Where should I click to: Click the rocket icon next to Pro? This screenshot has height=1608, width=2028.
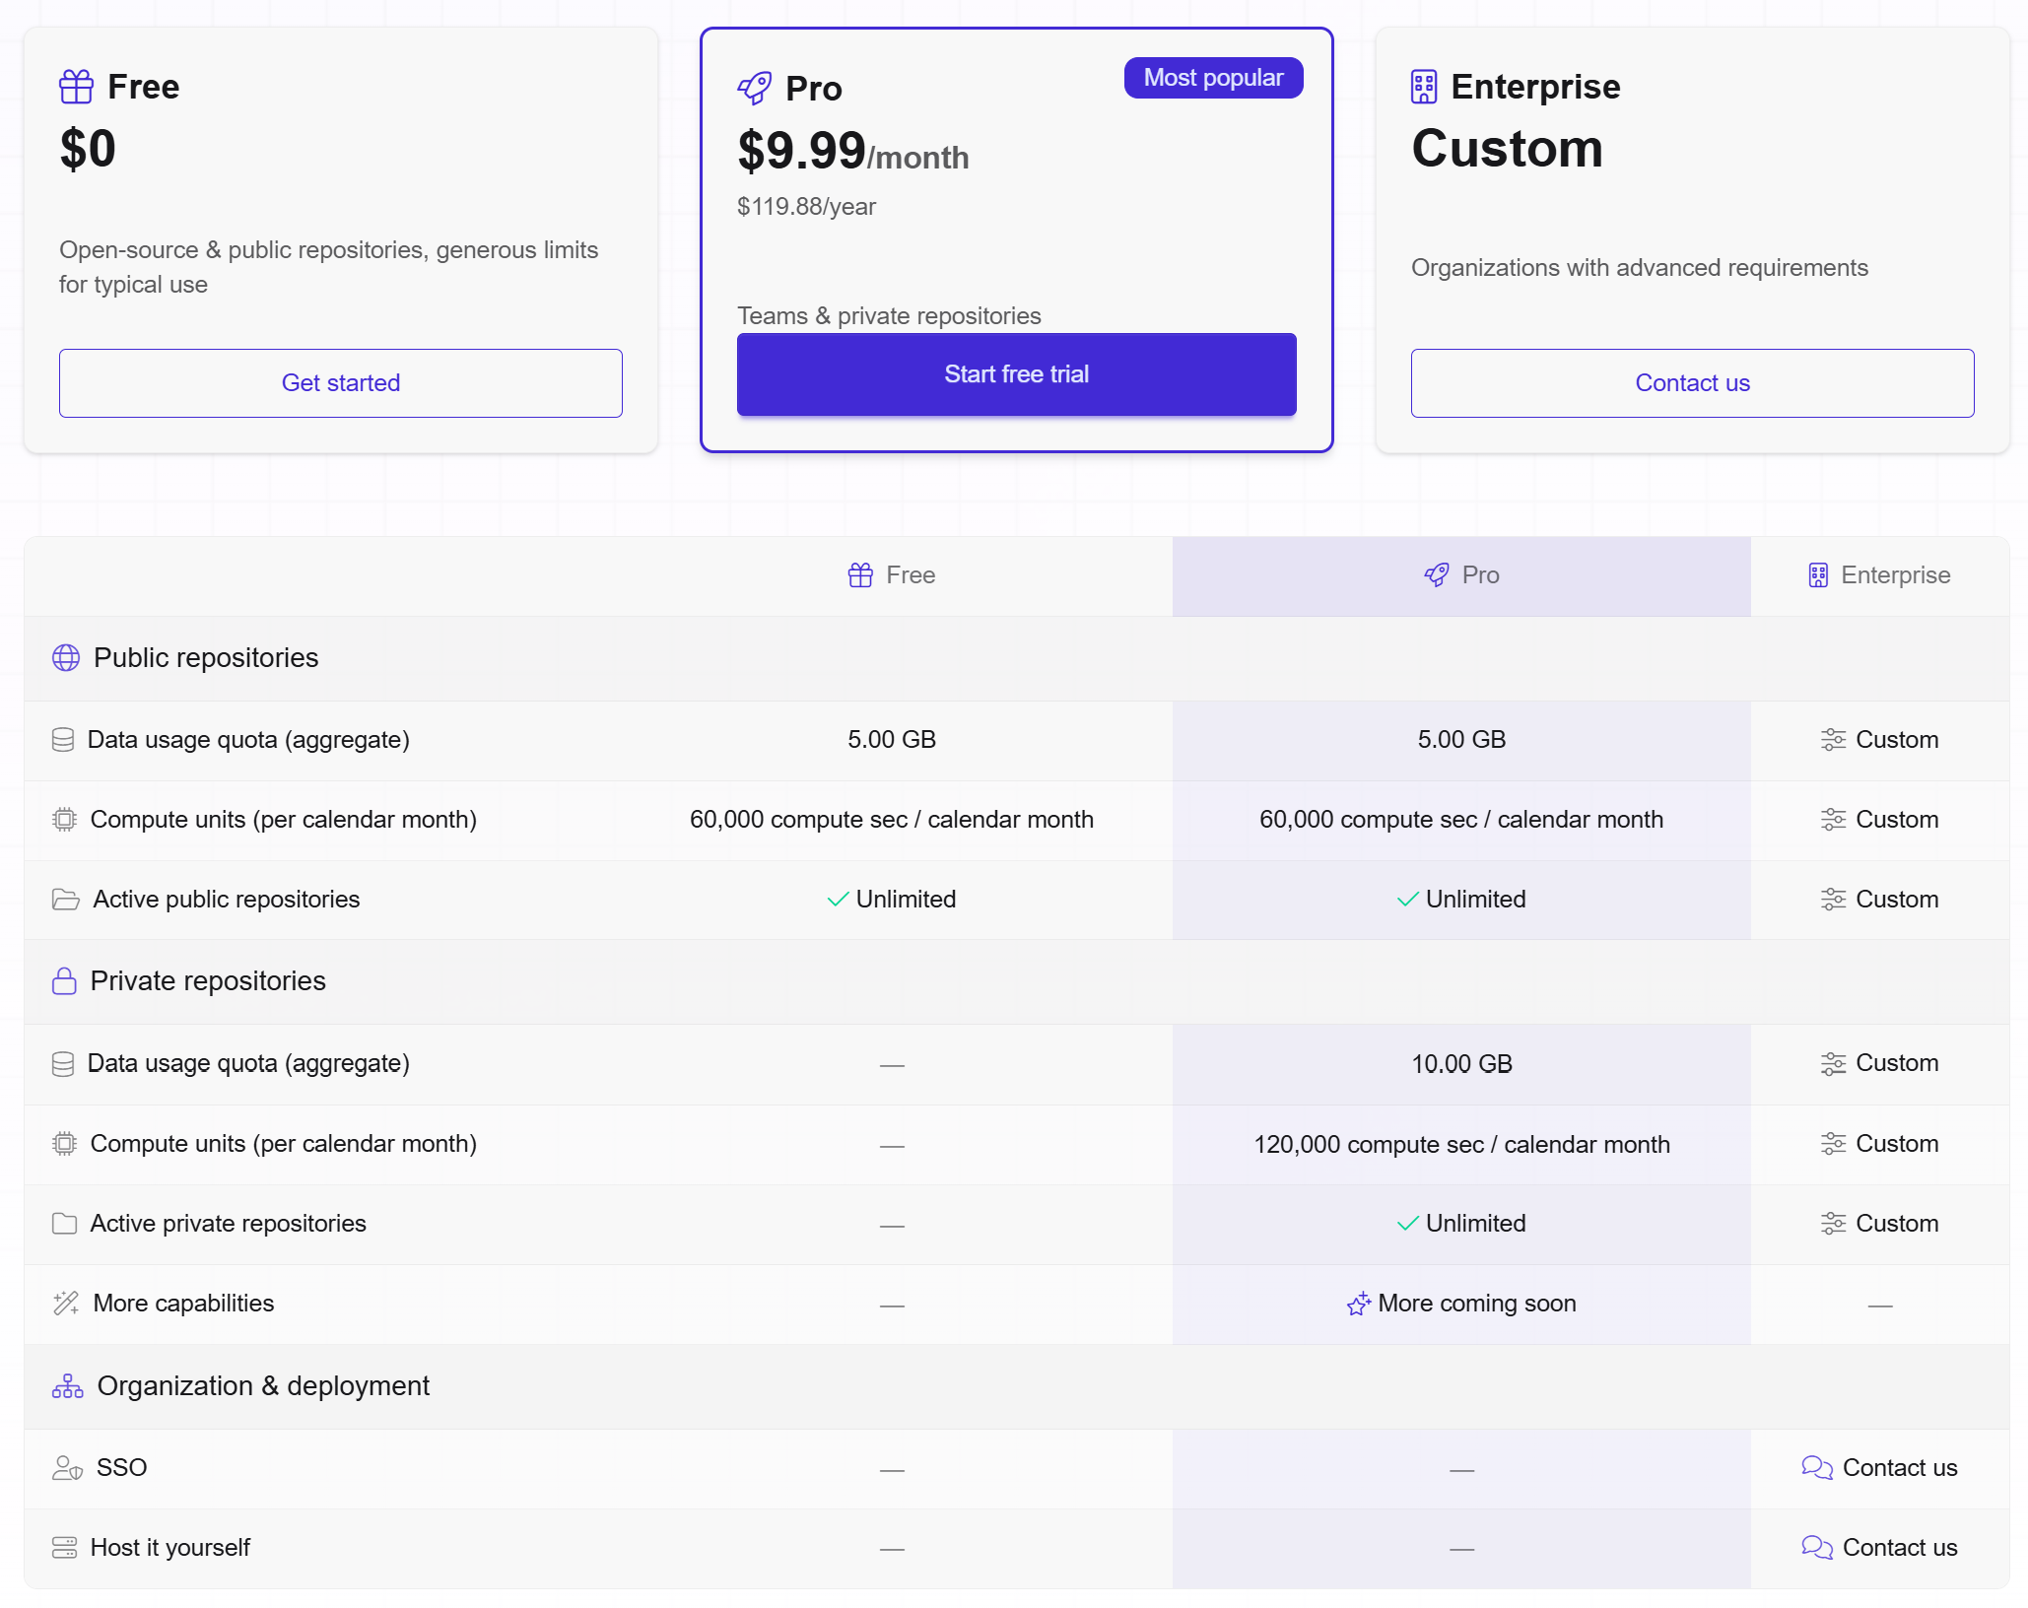(x=755, y=88)
